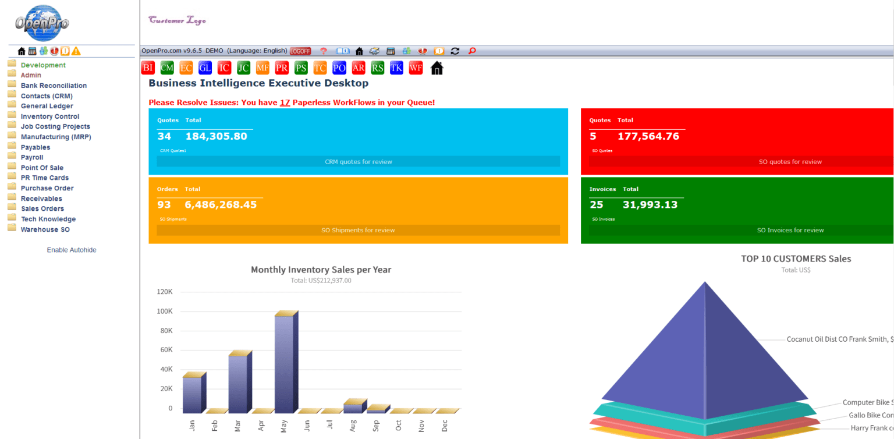Click the refresh arrows icon

(x=455, y=51)
